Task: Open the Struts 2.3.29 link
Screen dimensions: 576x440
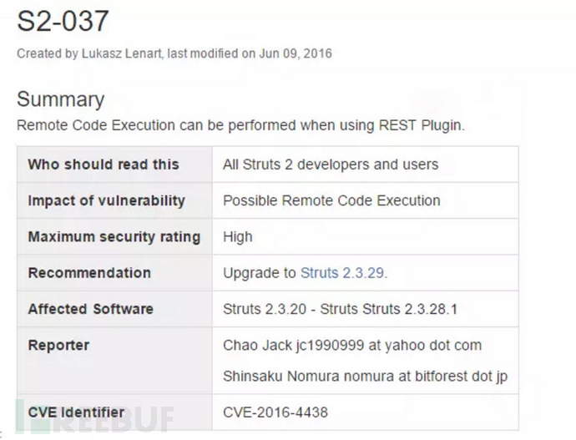Action: [343, 273]
